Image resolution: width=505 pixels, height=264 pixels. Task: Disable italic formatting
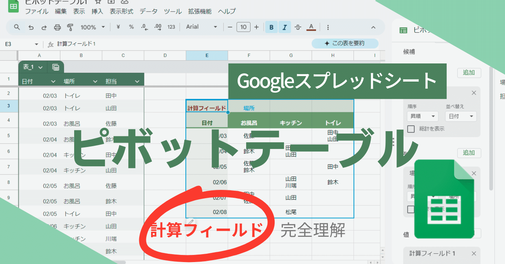[x=284, y=27]
